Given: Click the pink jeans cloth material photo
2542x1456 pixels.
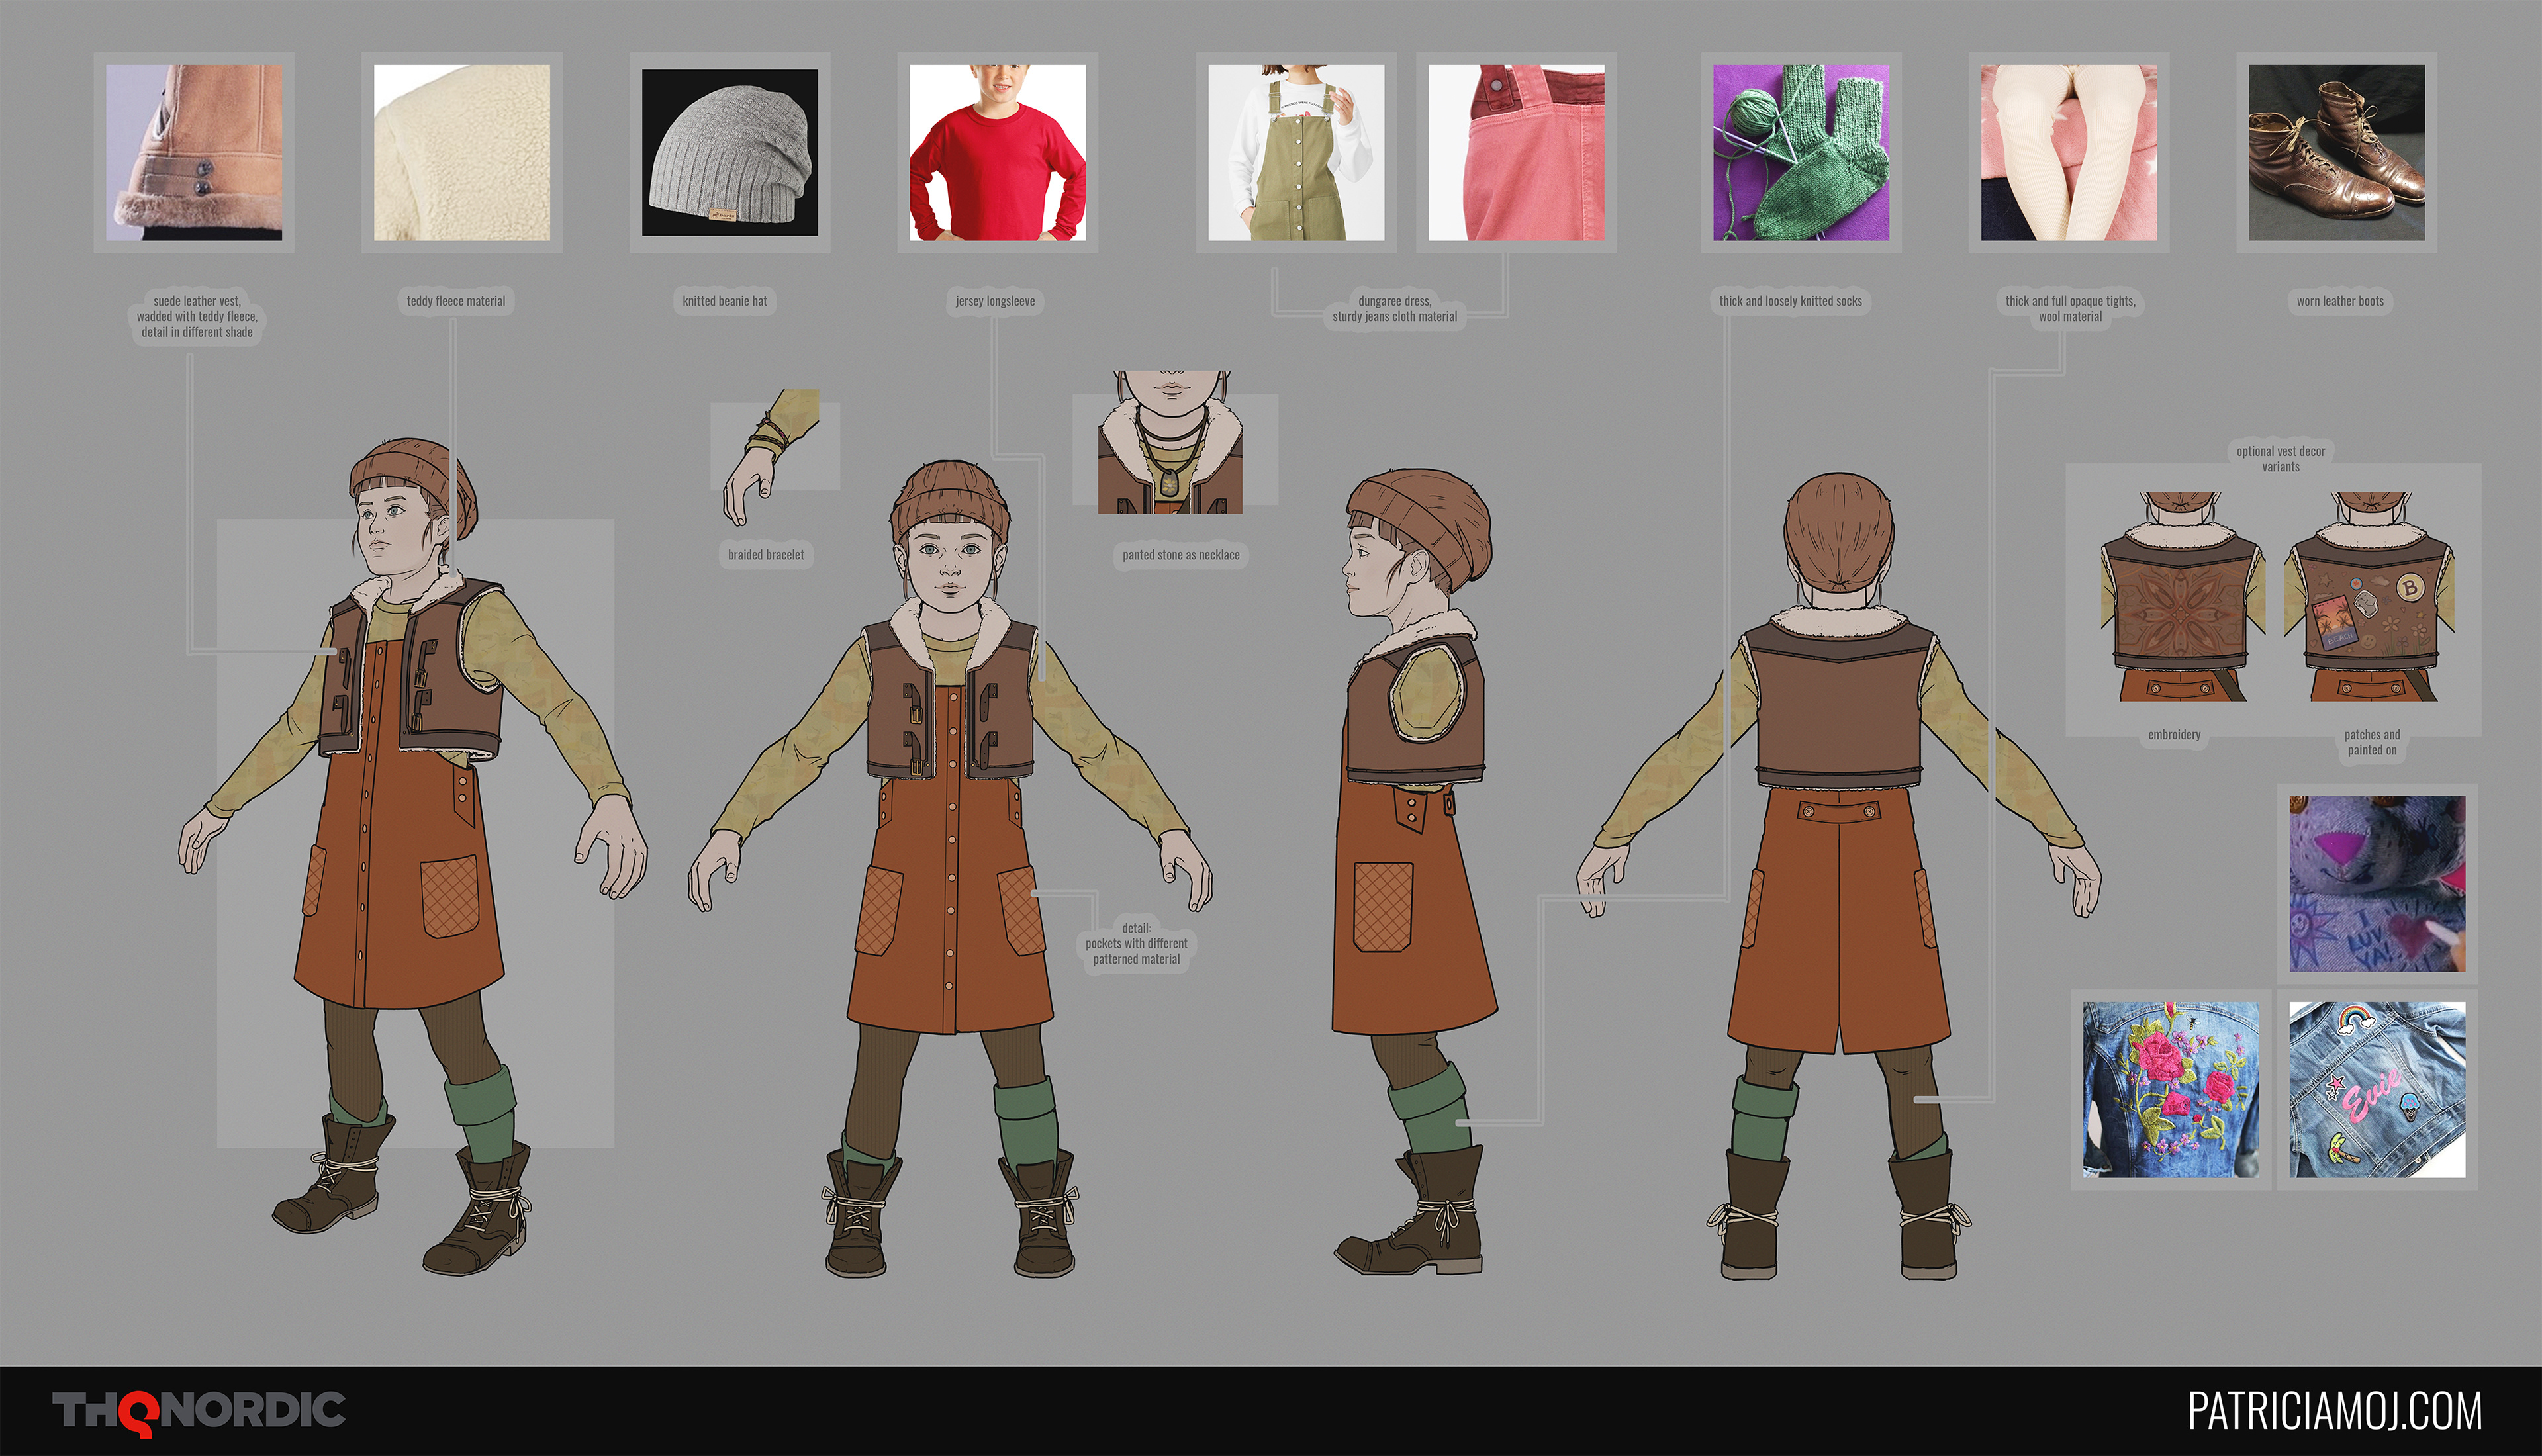Looking at the screenshot, I should pos(1516,152).
